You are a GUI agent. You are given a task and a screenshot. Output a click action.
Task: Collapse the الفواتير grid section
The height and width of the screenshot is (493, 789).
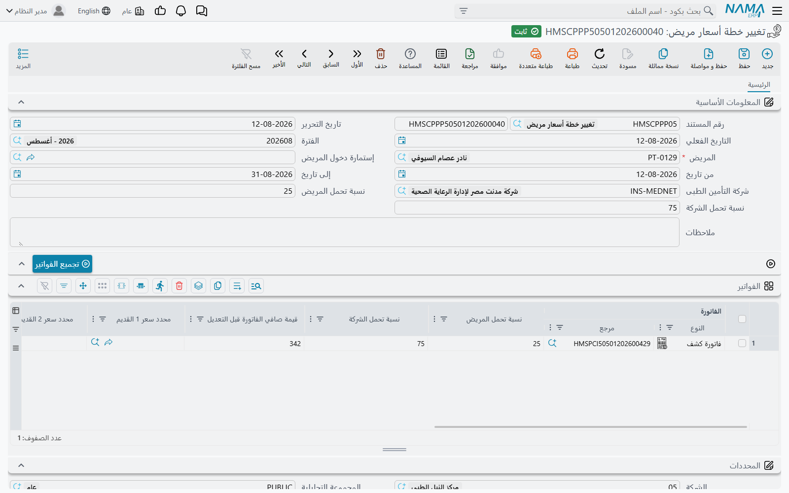pos(21,286)
